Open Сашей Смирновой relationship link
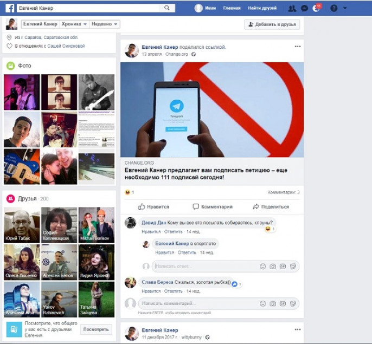 pos(66,46)
